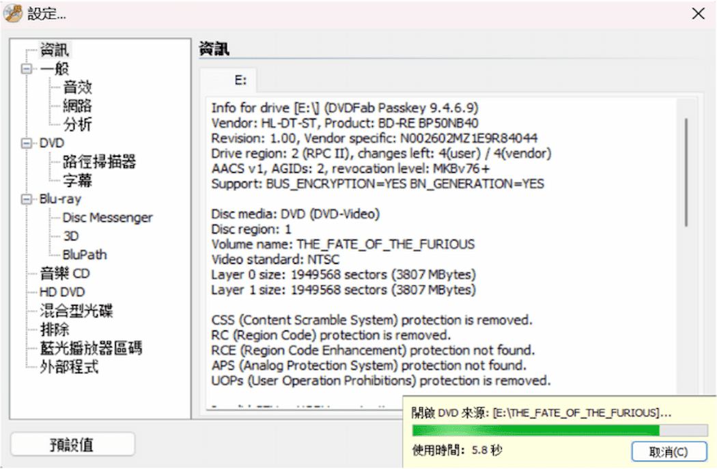This screenshot has height=469, width=717.
Task: Click the 'Layer 1 size' line
Action: point(343,289)
